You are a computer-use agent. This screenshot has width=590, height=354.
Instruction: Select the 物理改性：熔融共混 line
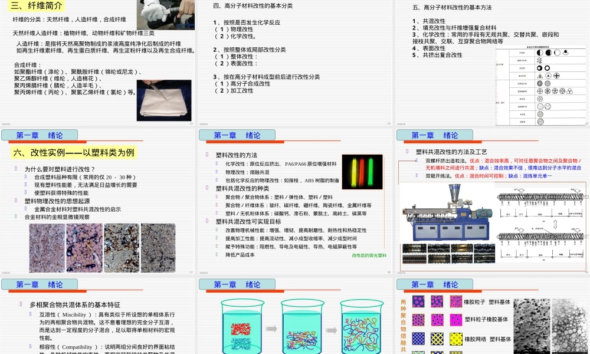[x=247, y=172]
